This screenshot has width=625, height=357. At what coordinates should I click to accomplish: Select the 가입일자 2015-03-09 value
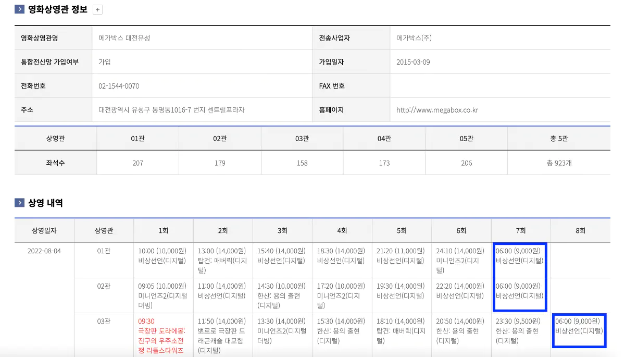(x=412, y=61)
